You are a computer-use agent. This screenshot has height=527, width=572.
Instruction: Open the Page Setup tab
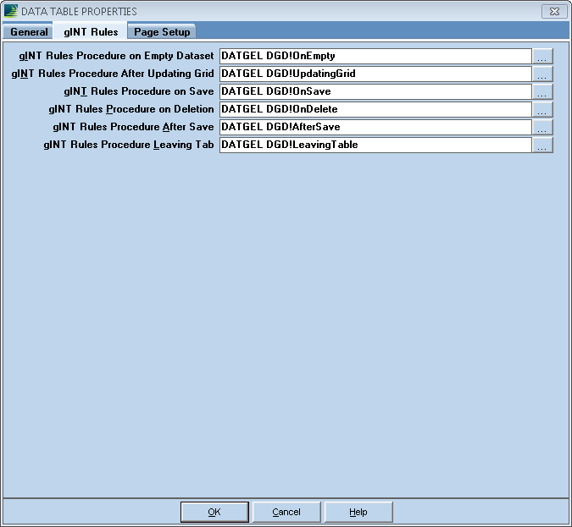162,32
